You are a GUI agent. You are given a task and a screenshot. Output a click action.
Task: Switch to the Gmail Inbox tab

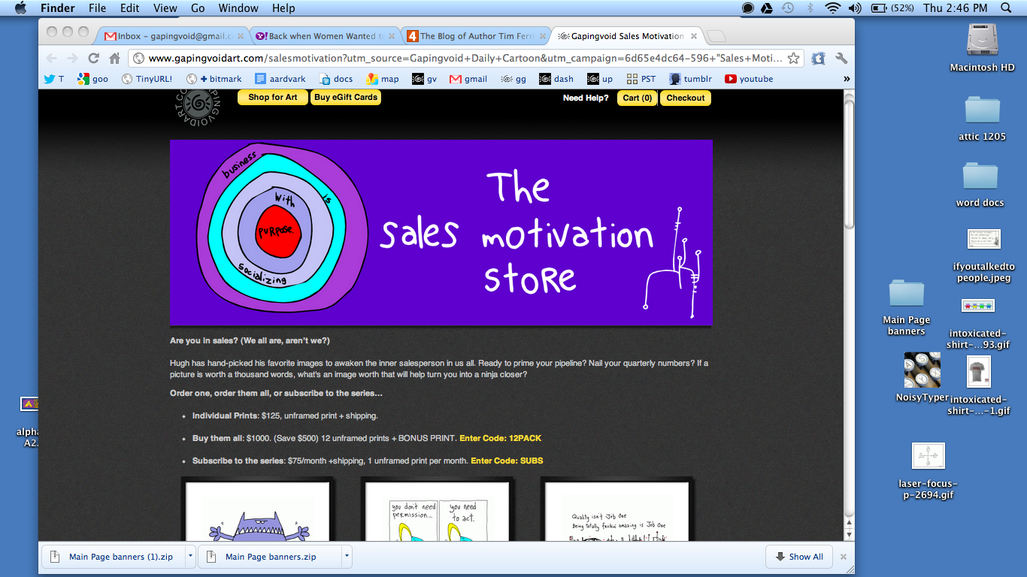169,36
